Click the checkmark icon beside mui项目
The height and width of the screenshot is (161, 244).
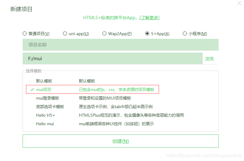pos(32,90)
